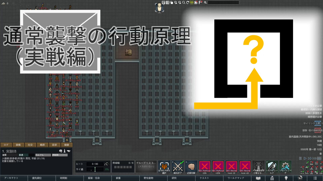
Task: Open the debug inspector magnifier icon
Action: [x=184, y=2]
